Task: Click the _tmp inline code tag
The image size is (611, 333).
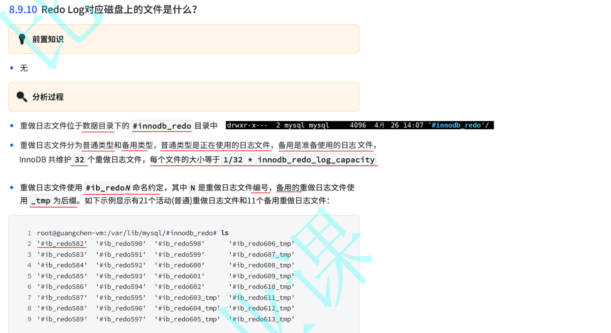Action: pyautogui.click(x=41, y=201)
